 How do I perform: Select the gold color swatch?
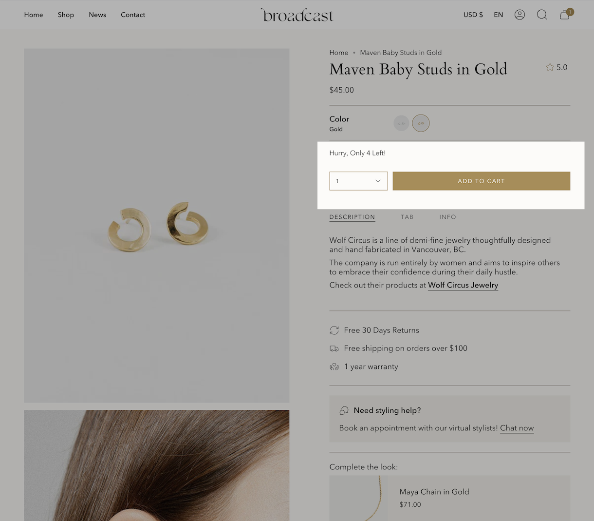(x=421, y=123)
